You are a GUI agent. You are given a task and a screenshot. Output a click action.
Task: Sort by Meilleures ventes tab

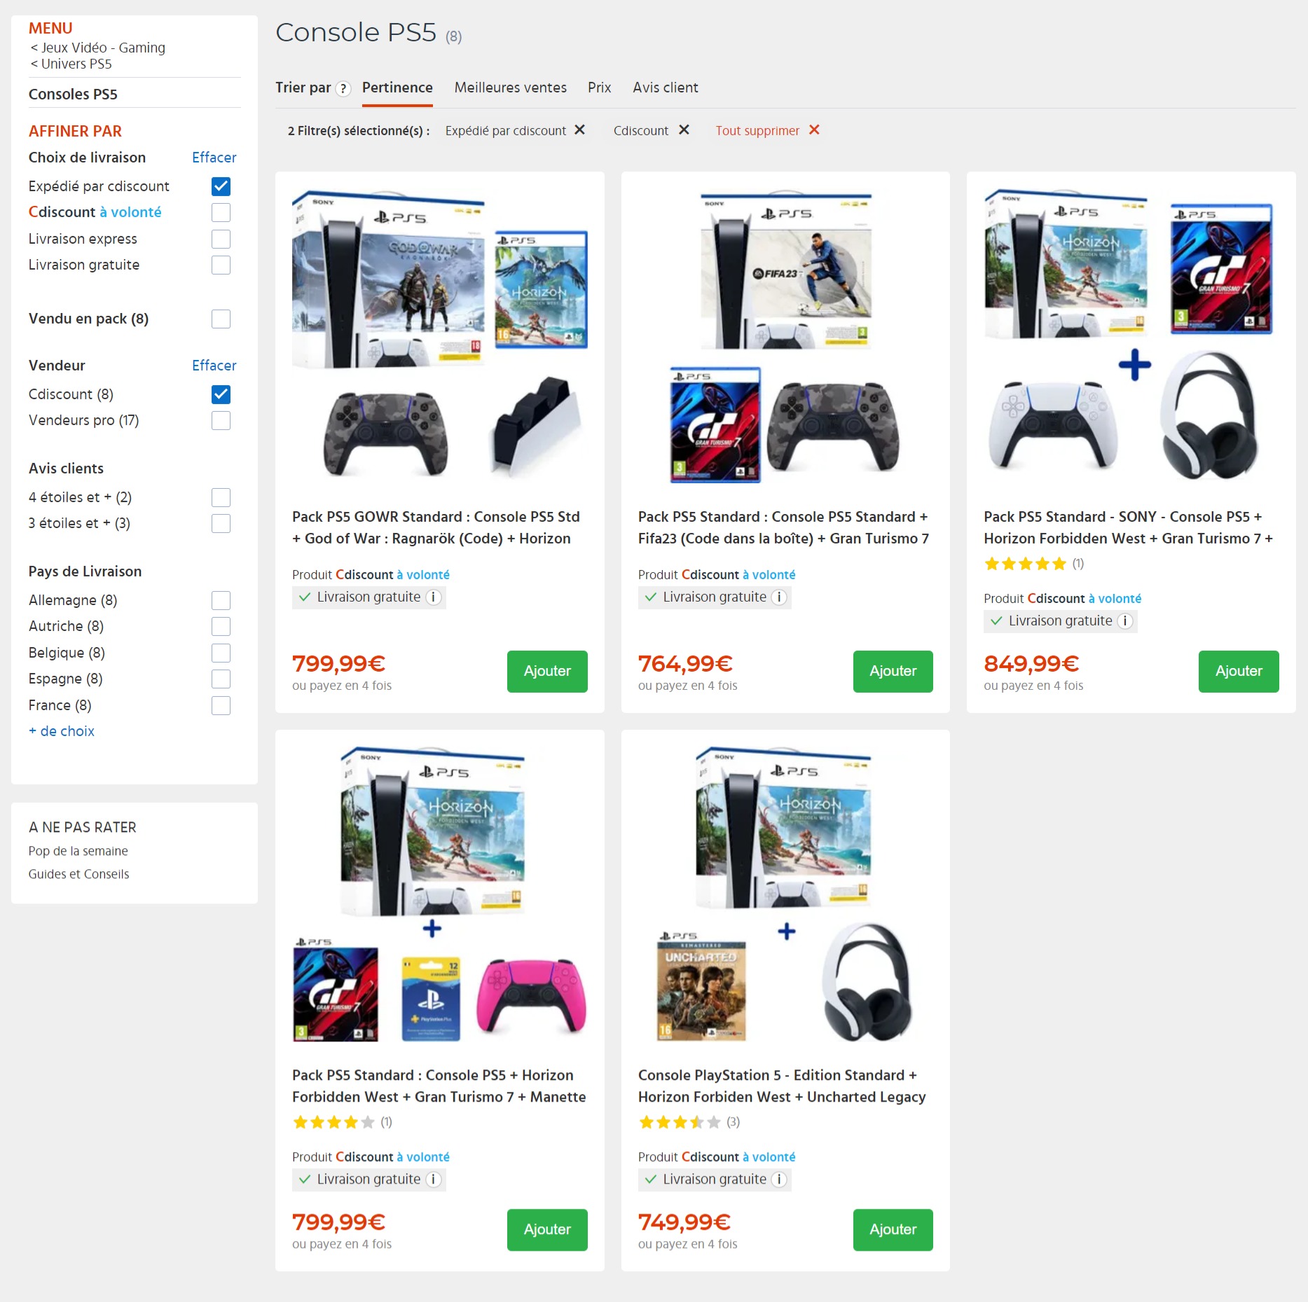coord(510,88)
